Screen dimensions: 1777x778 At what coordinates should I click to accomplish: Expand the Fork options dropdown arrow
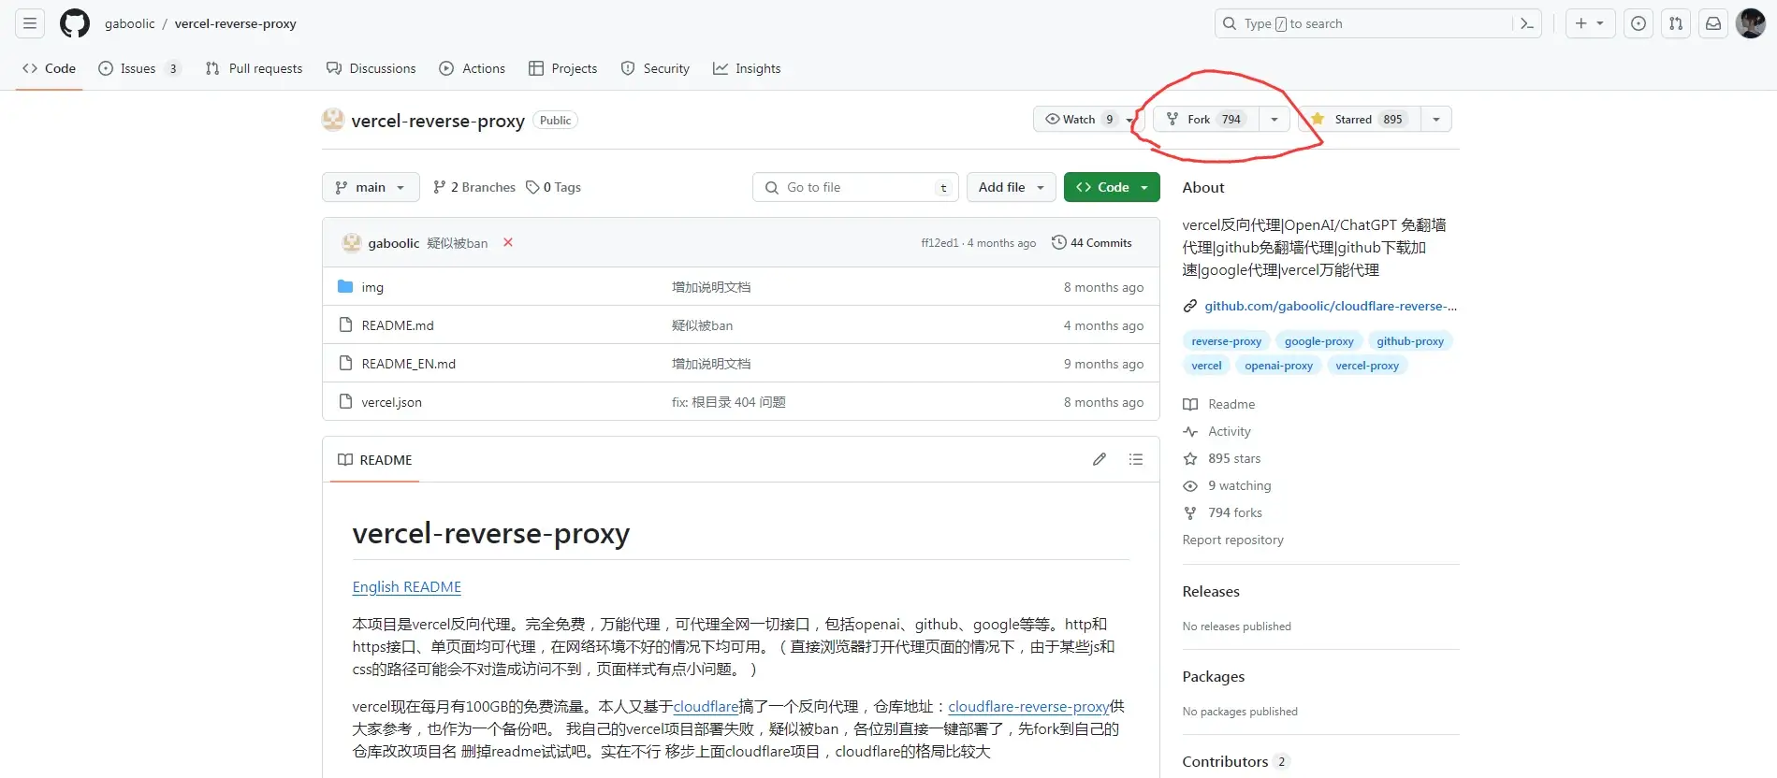pos(1274,119)
